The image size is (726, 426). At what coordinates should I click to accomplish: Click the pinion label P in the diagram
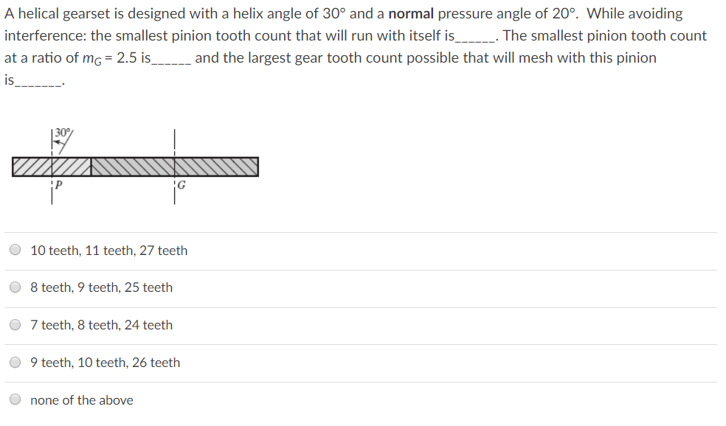click(58, 183)
